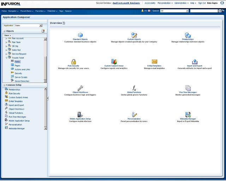Collapse the Trouble Ticket tree node
The width and height of the screenshot is (226, 181).
pos(6,58)
